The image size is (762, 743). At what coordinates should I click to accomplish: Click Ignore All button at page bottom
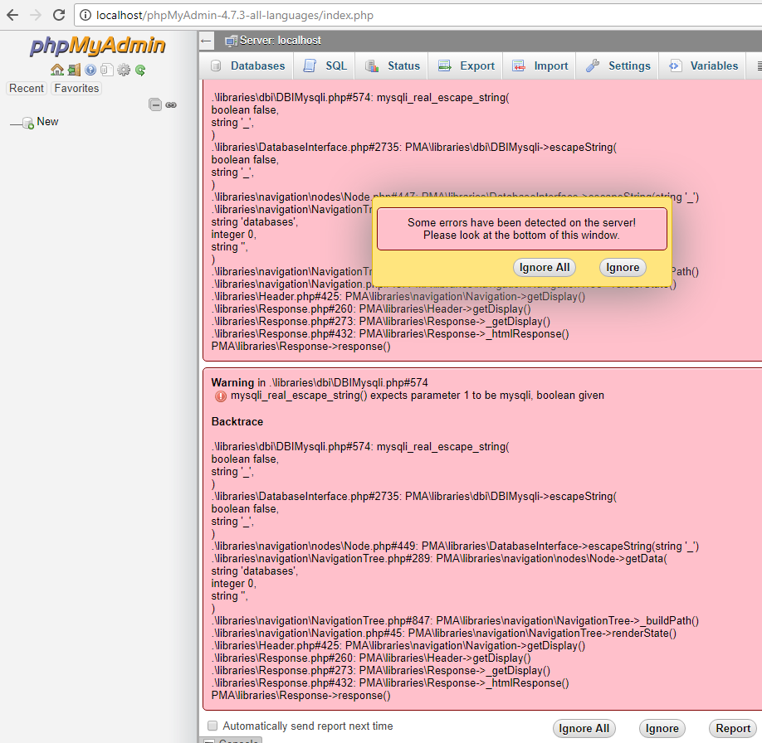(x=584, y=728)
